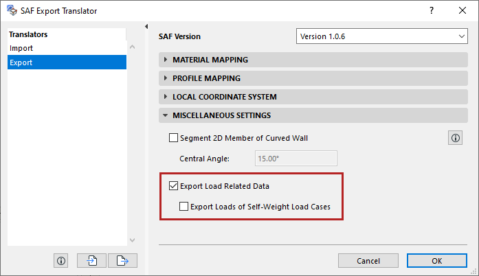The height and width of the screenshot is (276, 479).
Task: Collapse the left panel with the arrow
Action: pyautogui.click(x=146, y=27)
